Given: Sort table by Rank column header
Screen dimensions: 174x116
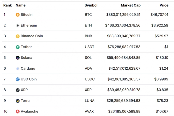Looking at the screenshot, I should (7, 5).
